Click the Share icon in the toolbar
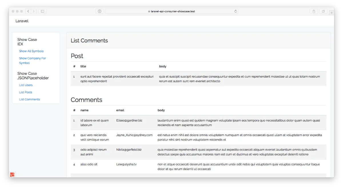 point(314,11)
